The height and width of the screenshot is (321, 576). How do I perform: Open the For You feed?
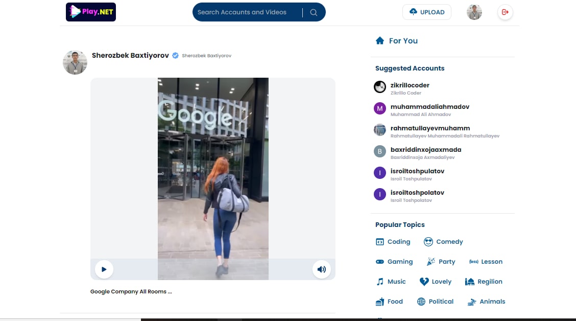point(397,41)
